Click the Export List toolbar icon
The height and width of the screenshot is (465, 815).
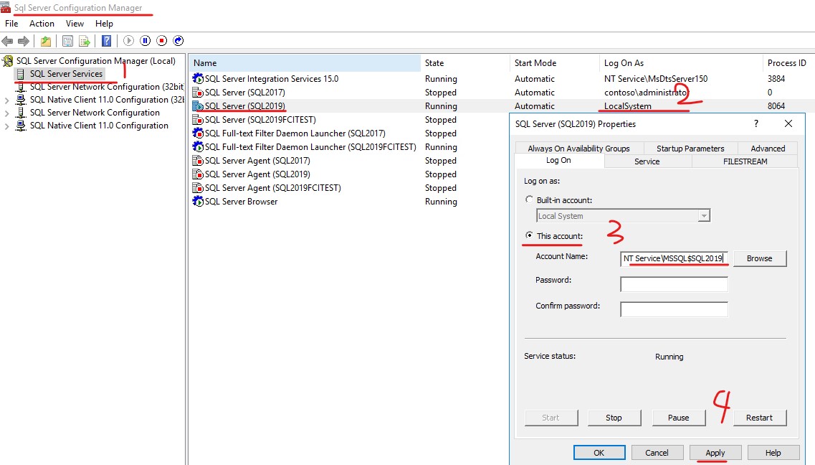click(x=84, y=41)
